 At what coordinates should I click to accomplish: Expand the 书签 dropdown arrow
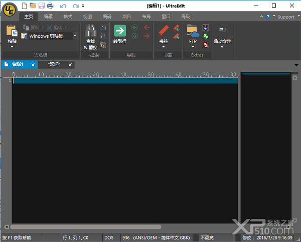tap(164, 47)
